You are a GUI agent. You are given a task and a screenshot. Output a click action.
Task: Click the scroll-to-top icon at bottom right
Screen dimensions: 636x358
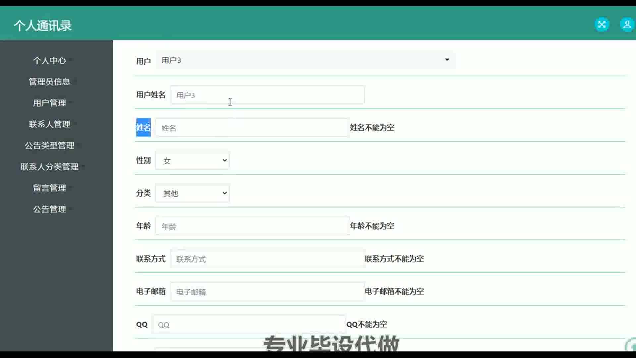point(631,345)
